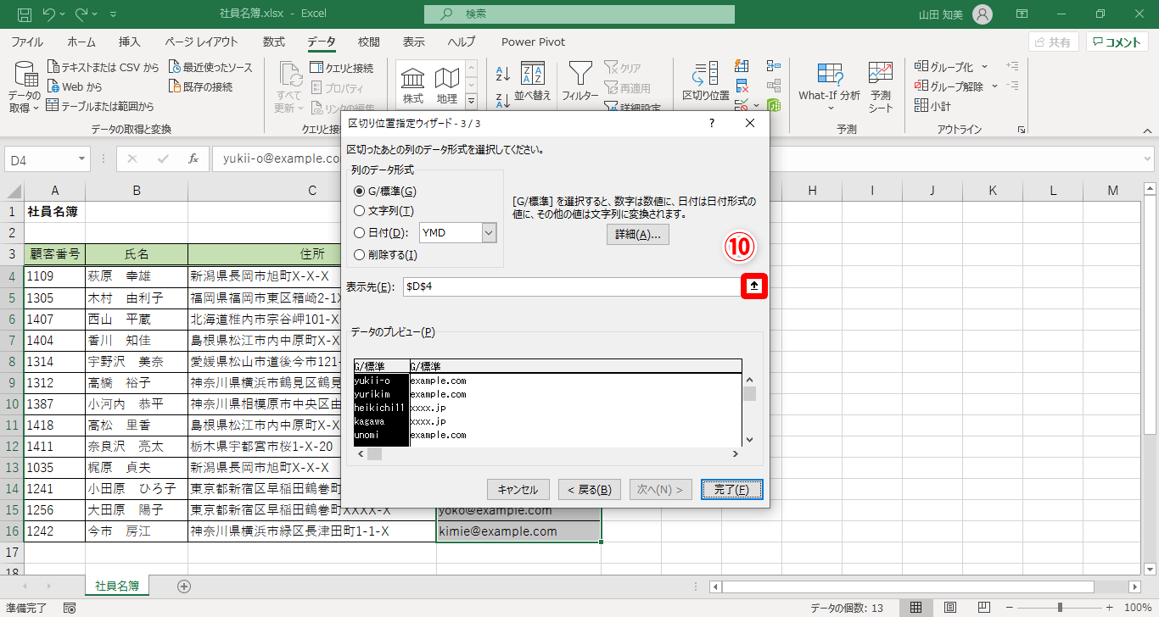Select the Geography (地理) data type
Image resolution: width=1159 pixels, height=617 pixels.
point(447,86)
